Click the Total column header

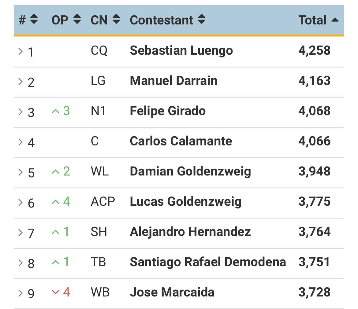pyautogui.click(x=313, y=20)
